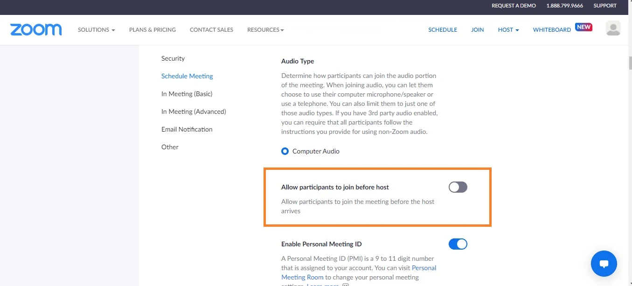Open the Host dropdown menu

tap(508, 29)
